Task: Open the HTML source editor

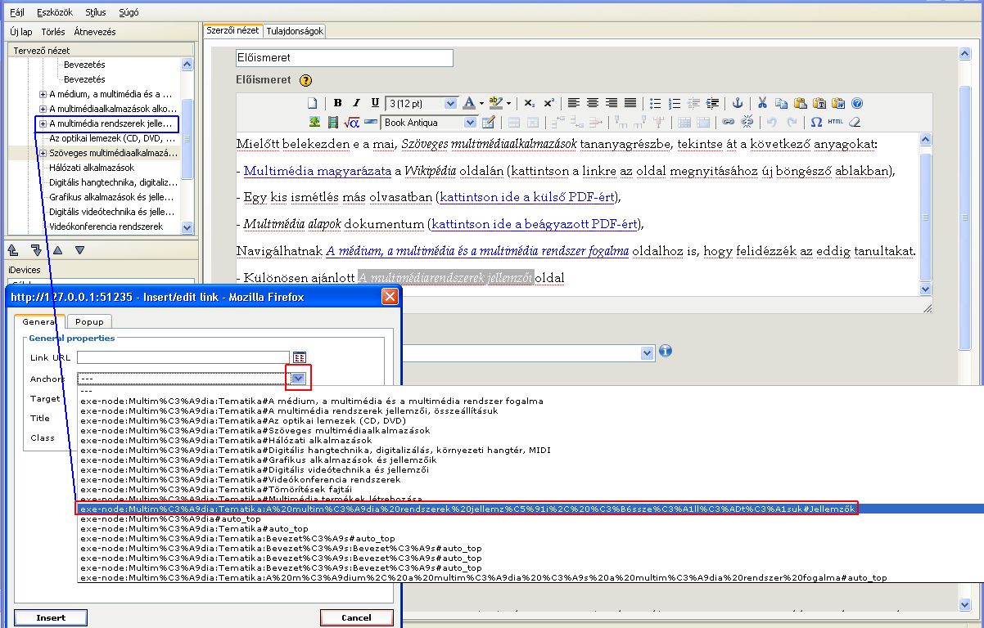Action: [835, 123]
